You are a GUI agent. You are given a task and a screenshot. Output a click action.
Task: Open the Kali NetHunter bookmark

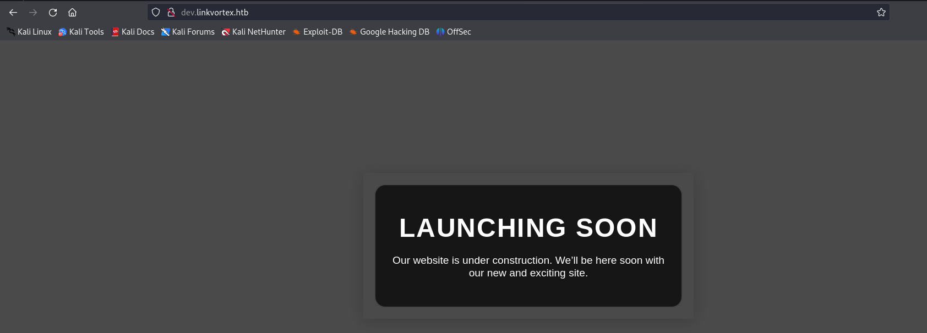[253, 32]
